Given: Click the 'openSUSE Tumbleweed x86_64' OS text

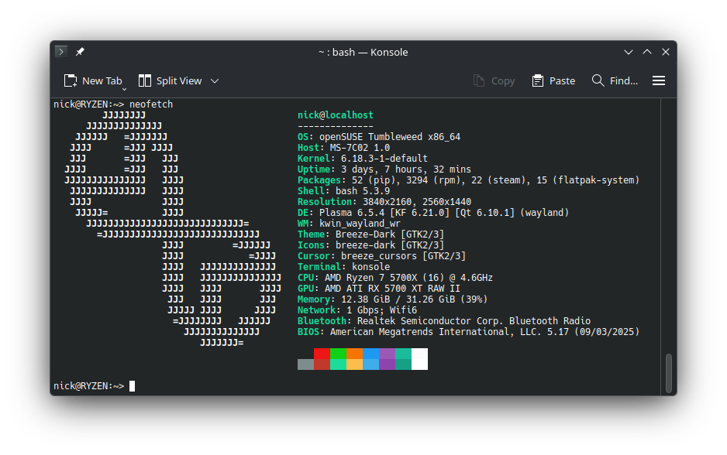Looking at the screenshot, I should pyautogui.click(x=389, y=137).
